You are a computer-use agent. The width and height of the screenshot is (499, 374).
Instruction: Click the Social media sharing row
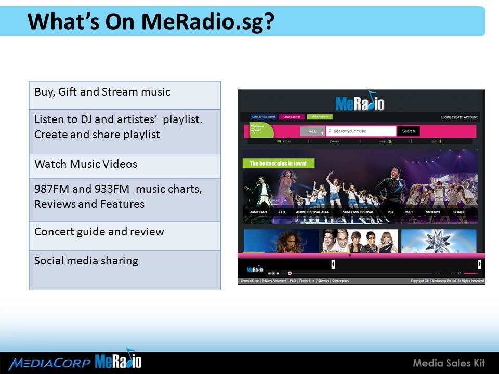click(x=125, y=270)
